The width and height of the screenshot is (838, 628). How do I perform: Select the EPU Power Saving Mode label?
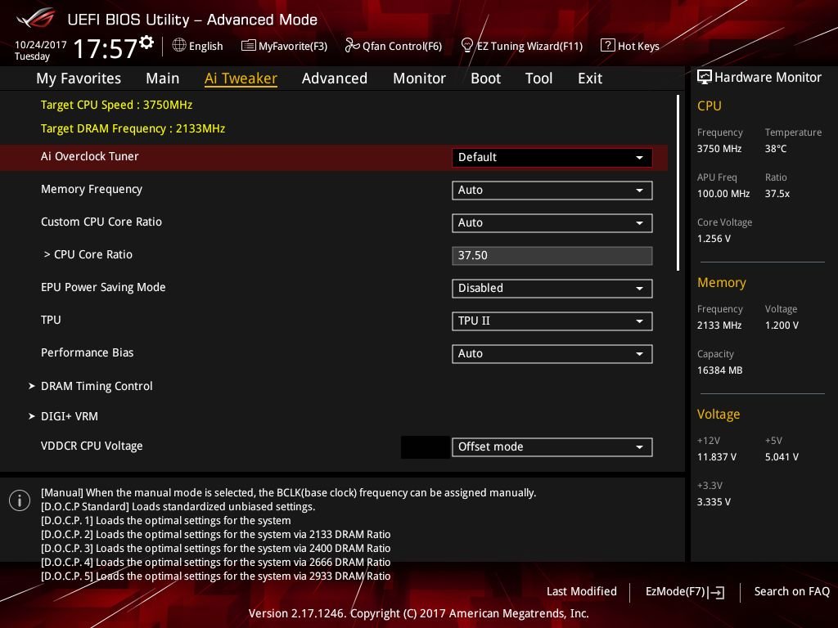click(x=103, y=287)
